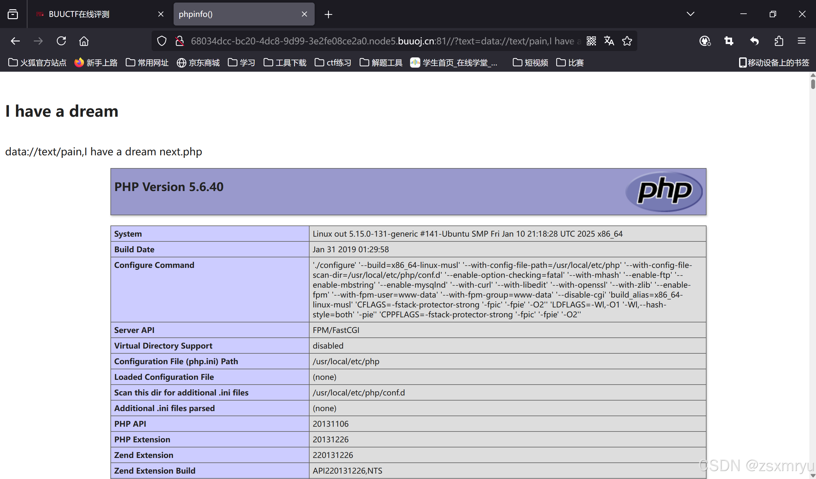The width and height of the screenshot is (816, 479).
Task: Click the insecure connection lock icon
Action: point(180,41)
